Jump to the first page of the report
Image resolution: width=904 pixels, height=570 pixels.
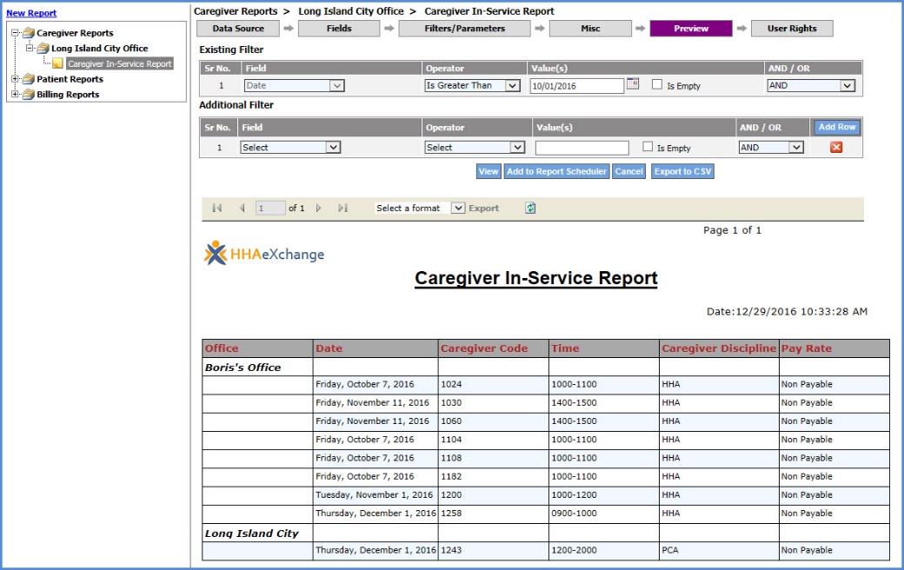point(216,208)
